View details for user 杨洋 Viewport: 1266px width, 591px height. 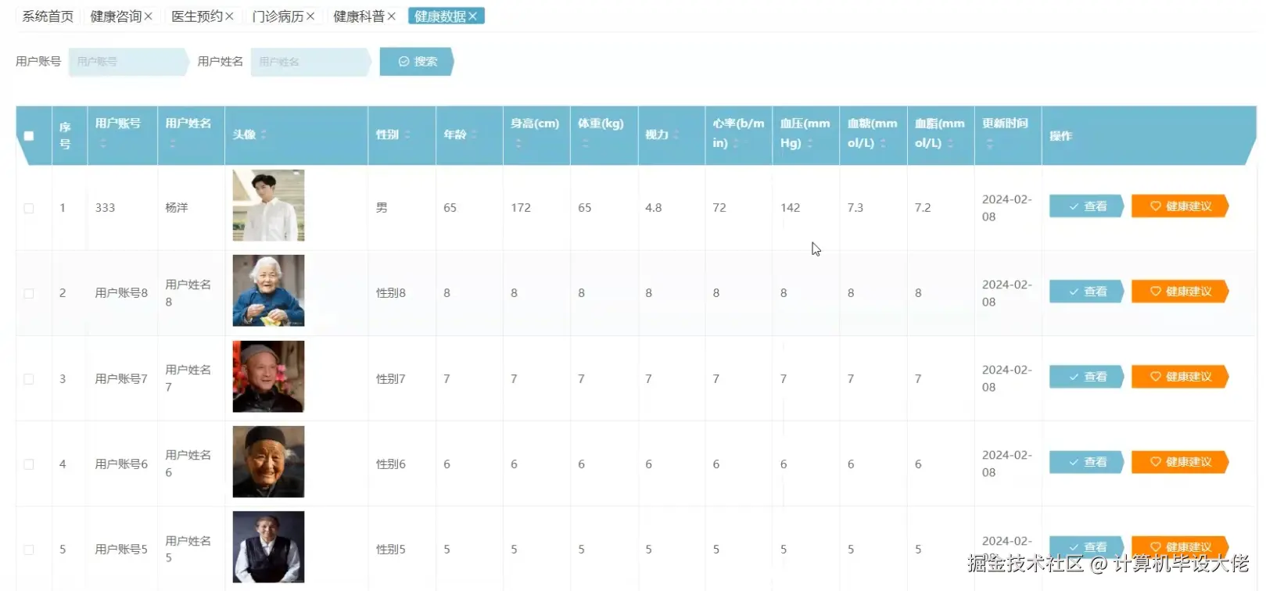pos(1087,206)
